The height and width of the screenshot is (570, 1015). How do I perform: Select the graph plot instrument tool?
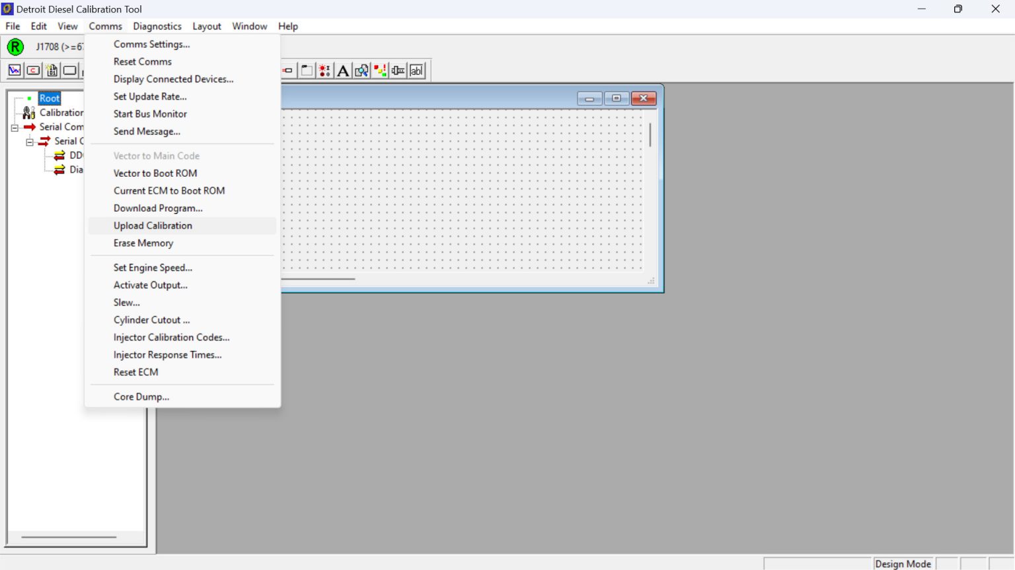[x=15, y=70]
